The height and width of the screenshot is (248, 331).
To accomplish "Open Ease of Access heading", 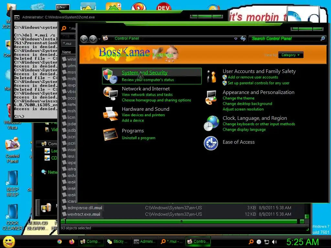I will pyautogui.click(x=239, y=142).
